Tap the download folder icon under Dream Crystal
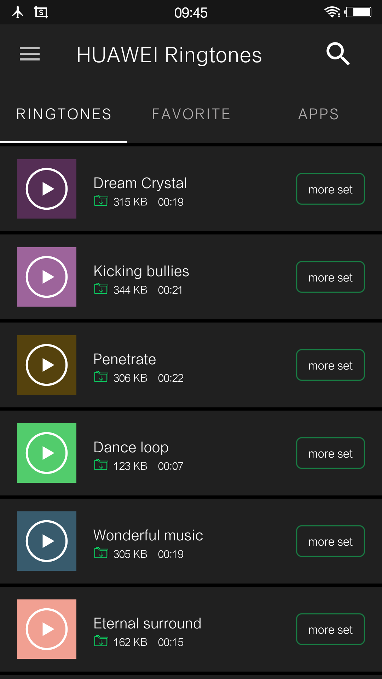The image size is (382, 679). [101, 201]
